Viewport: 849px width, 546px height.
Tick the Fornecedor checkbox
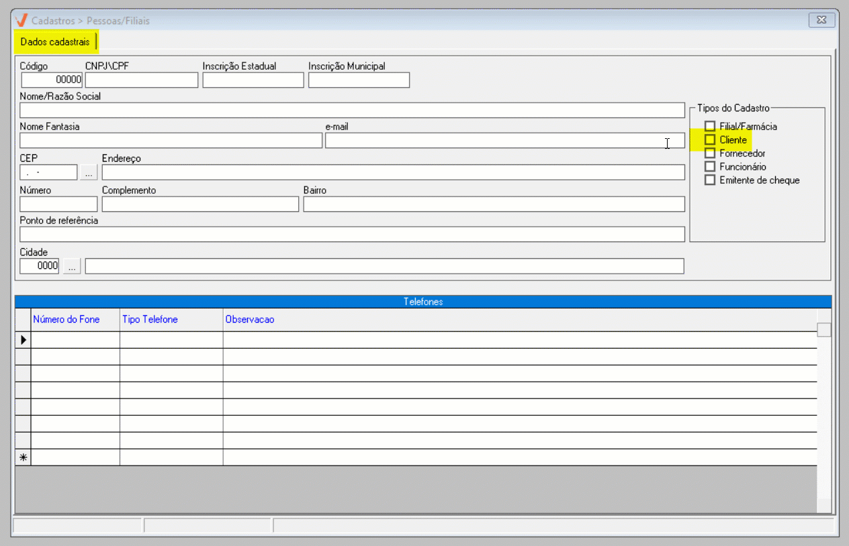click(710, 153)
